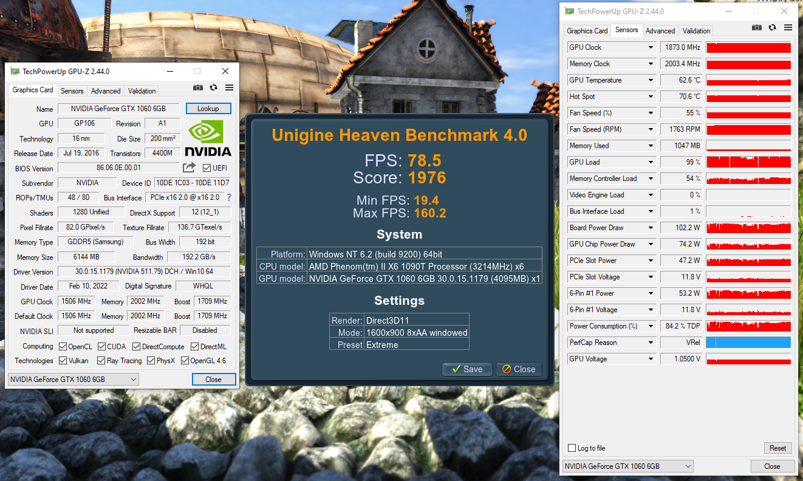Click Close button in GPU-Z Graphics Card window
Image resolution: width=803 pixels, height=481 pixels.
(213, 380)
